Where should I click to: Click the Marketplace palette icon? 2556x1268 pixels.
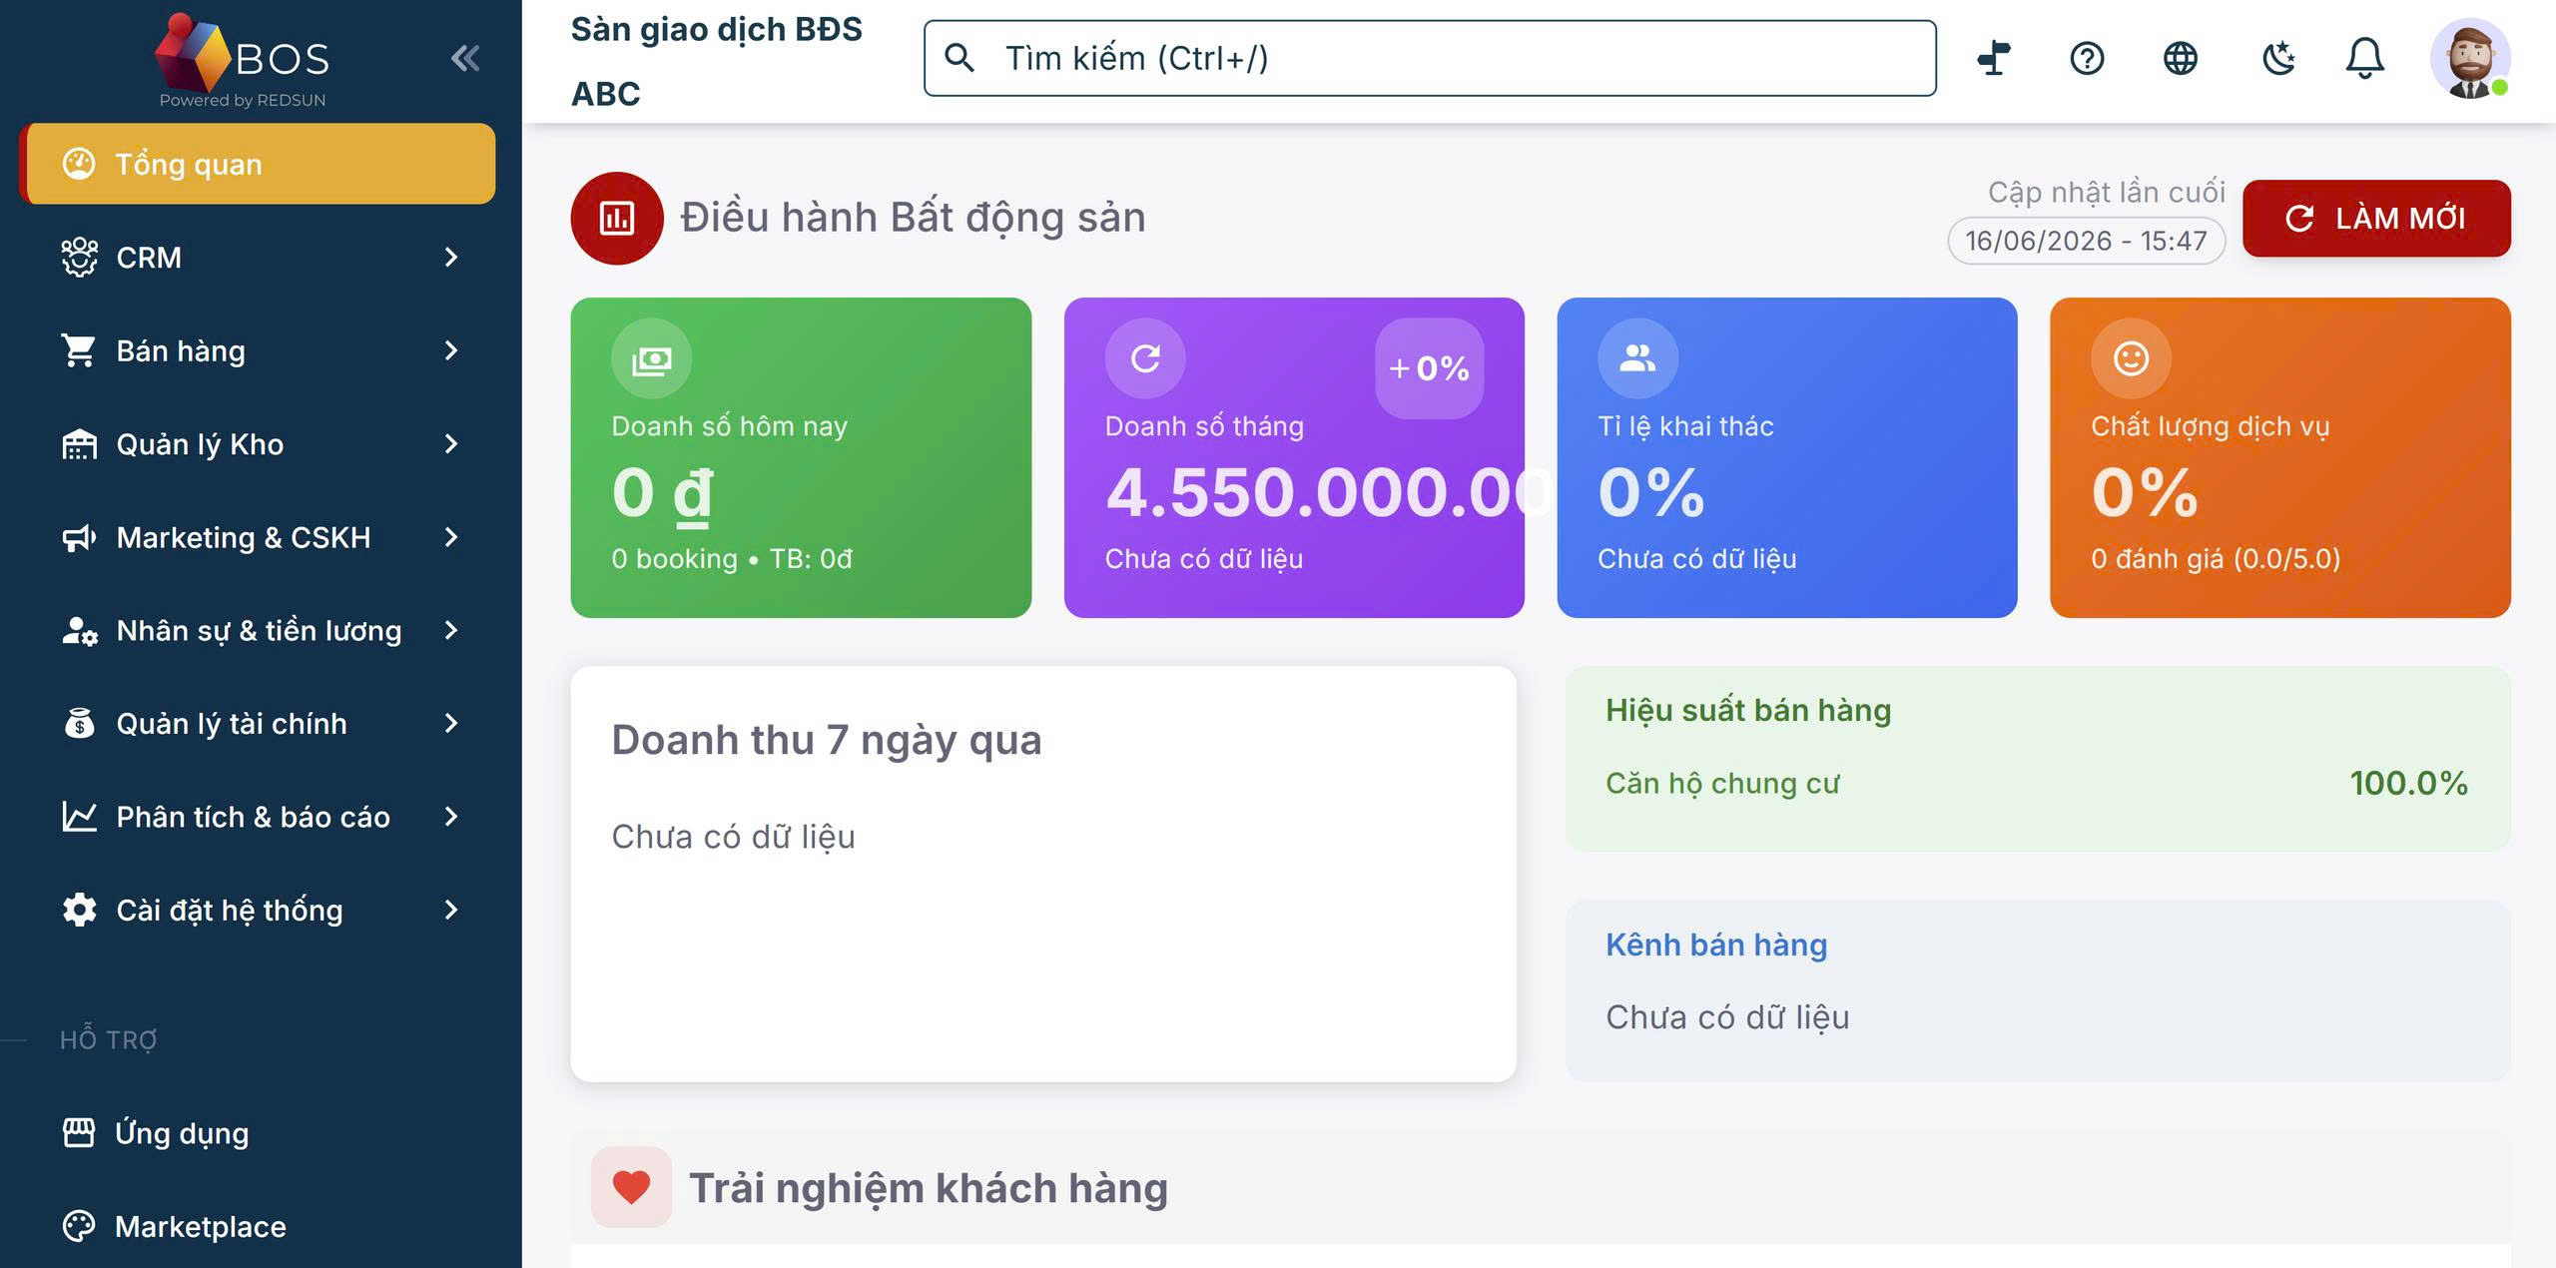tap(79, 1226)
